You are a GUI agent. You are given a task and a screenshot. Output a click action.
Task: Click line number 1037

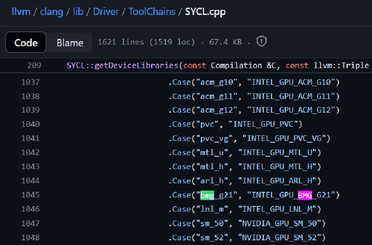[x=30, y=82]
